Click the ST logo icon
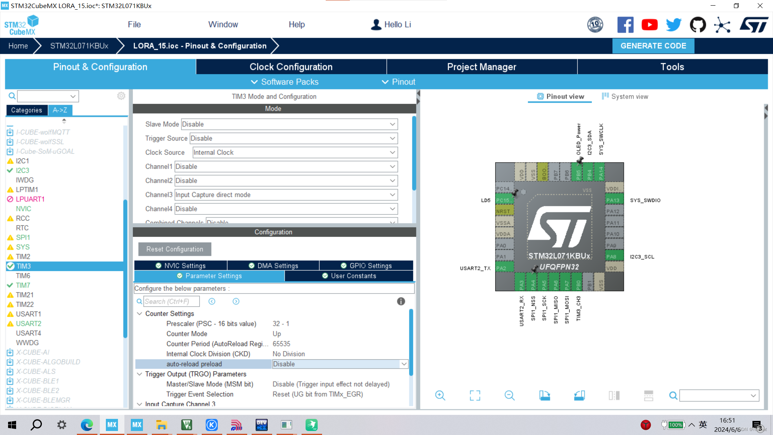773x435 pixels. pos(754,25)
